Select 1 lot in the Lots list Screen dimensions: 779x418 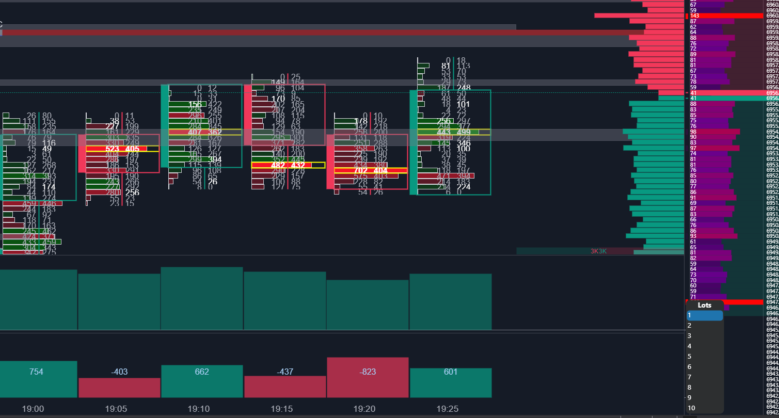pyautogui.click(x=705, y=315)
